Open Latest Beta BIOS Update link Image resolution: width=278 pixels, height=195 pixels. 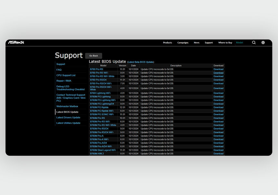tap(141, 62)
